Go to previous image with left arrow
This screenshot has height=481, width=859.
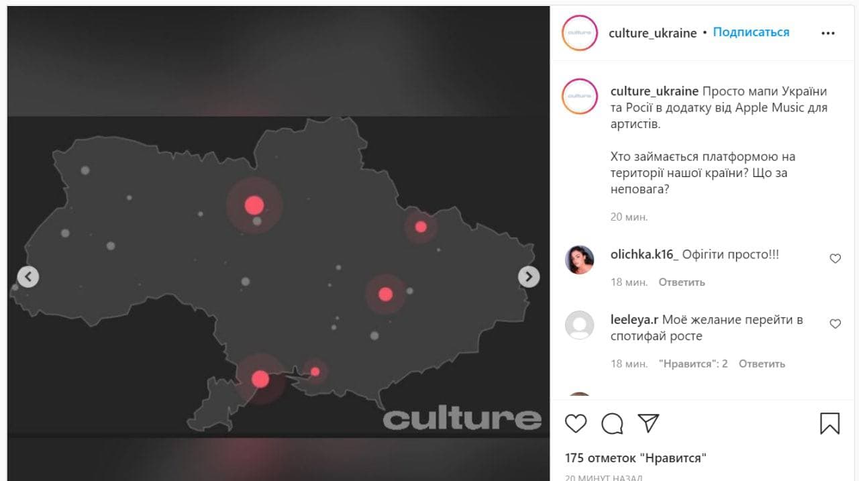coord(28,276)
